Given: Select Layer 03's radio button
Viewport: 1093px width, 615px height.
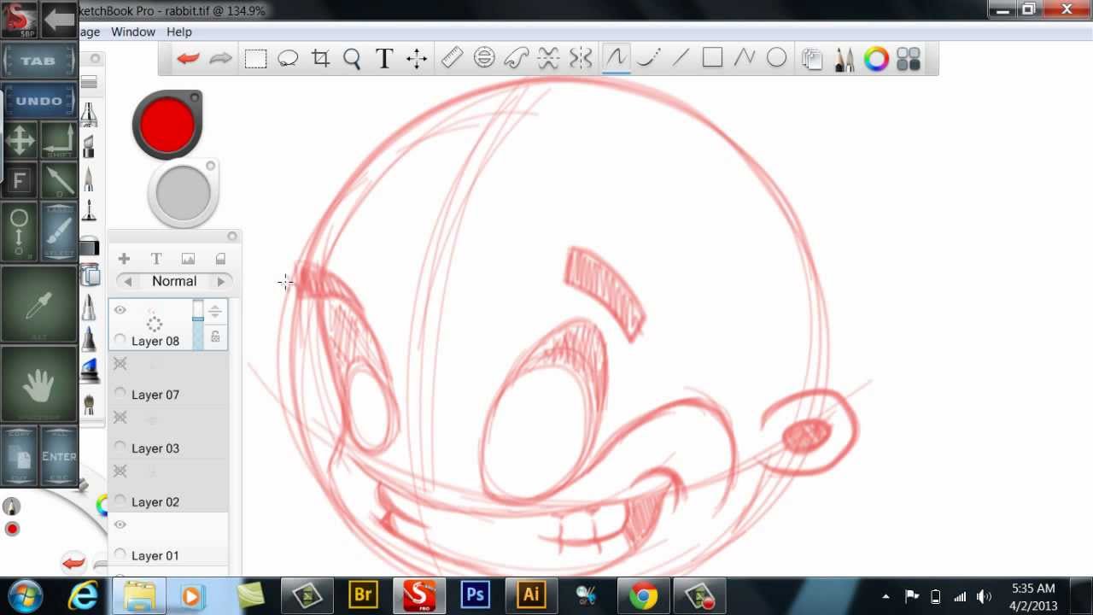Looking at the screenshot, I should [x=120, y=448].
